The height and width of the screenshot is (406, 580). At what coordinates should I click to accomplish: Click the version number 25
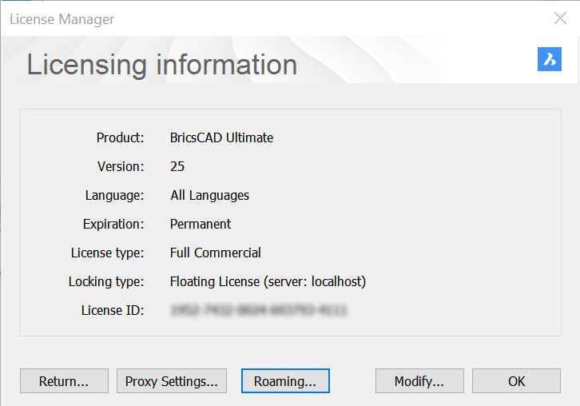click(x=177, y=166)
